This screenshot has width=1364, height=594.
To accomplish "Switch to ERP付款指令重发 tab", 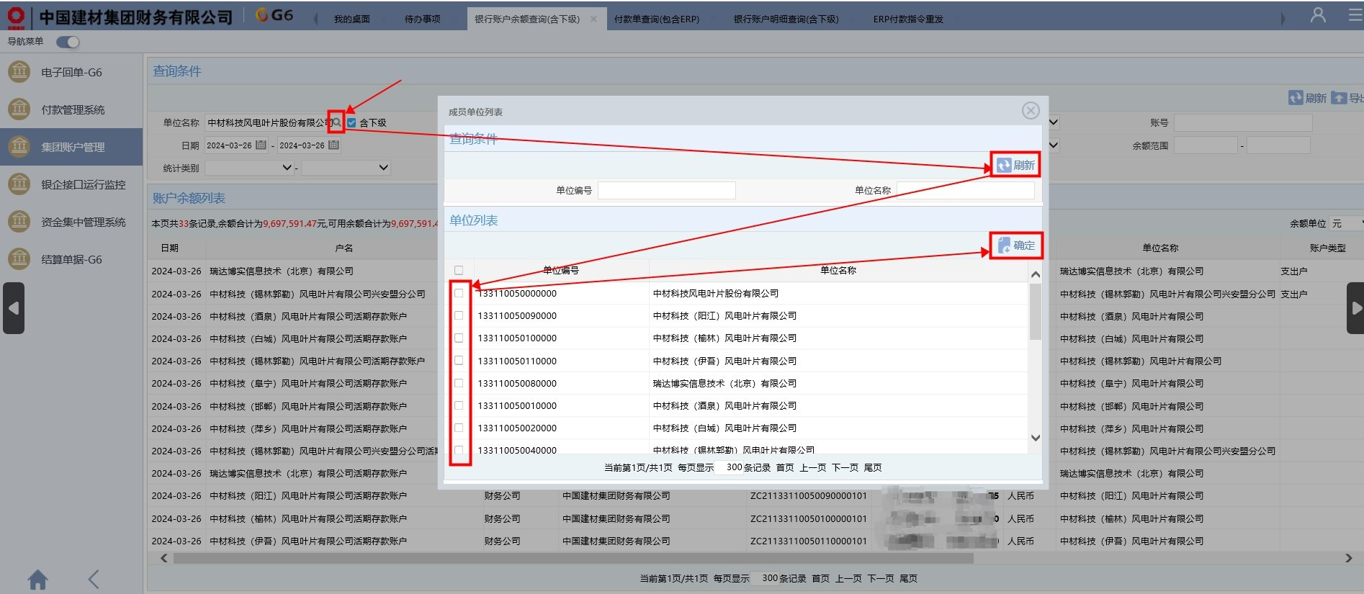I will point(908,19).
